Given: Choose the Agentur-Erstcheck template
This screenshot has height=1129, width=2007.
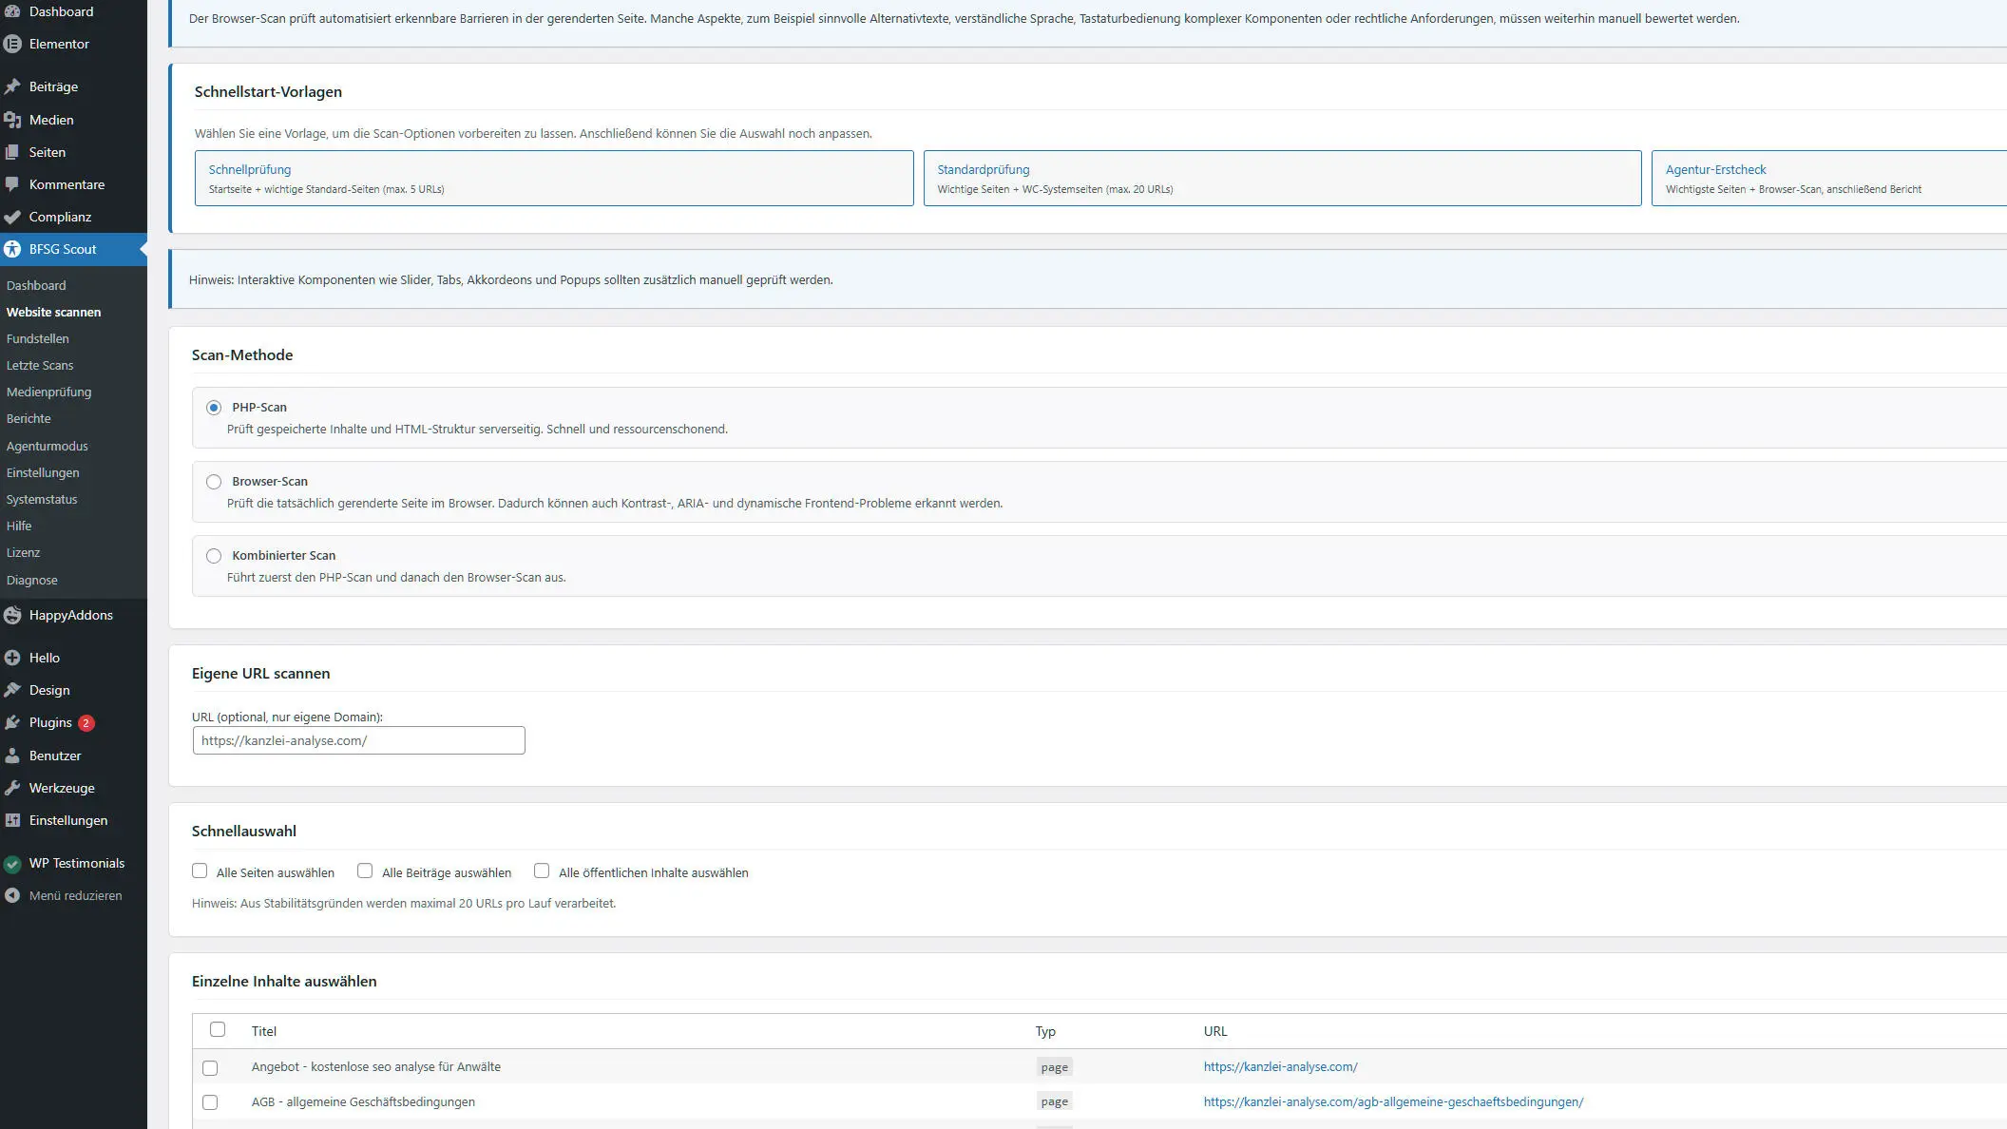Looking at the screenshot, I should 1829,178.
